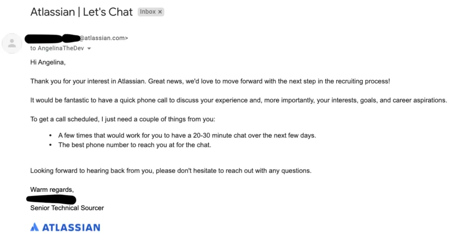The width and height of the screenshot is (453, 239).
Task: Click the "Looking forward to hearing back" sentence
Action: (x=171, y=171)
